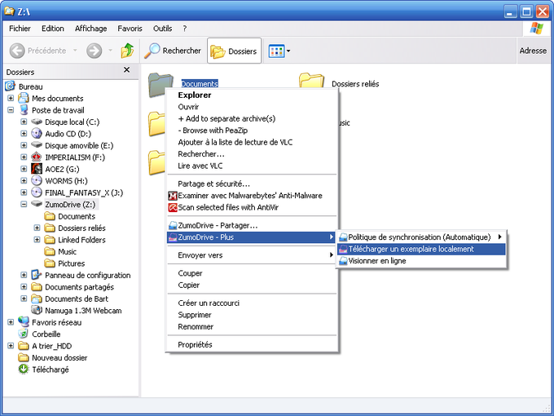Choose Copier in context menu
This screenshot has width=554, height=416.
tap(252, 285)
